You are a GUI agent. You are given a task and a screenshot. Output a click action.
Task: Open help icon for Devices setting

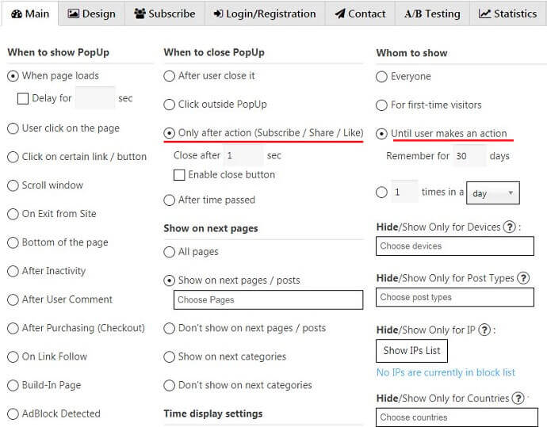[x=510, y=227]
